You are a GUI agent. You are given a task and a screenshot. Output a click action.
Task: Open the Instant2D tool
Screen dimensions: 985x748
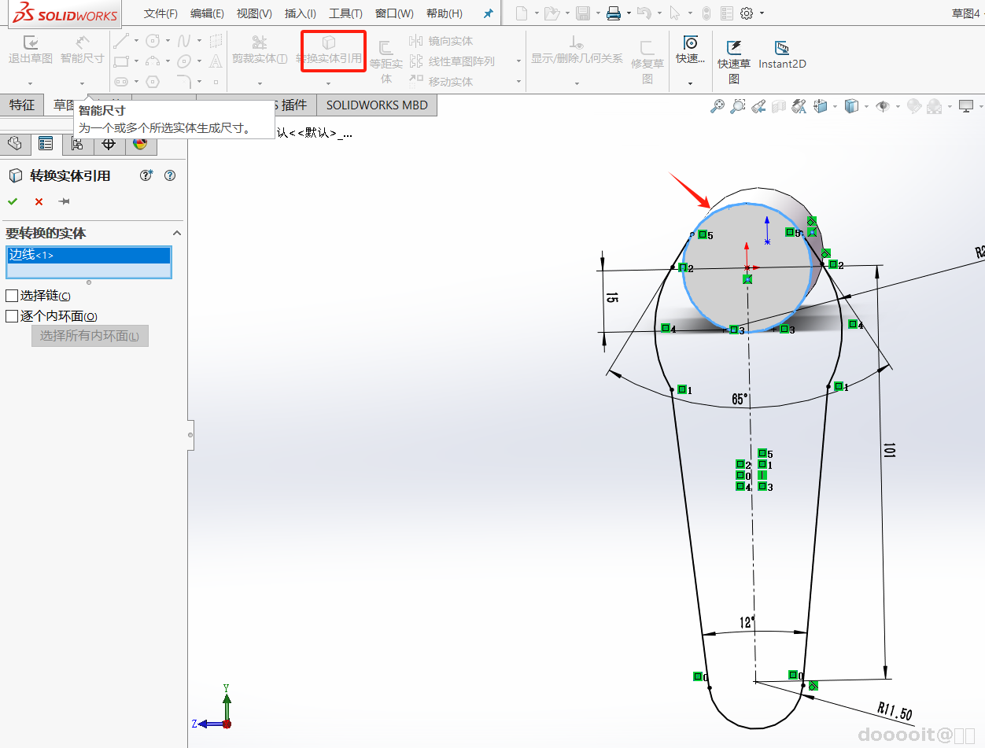(781, 54)
